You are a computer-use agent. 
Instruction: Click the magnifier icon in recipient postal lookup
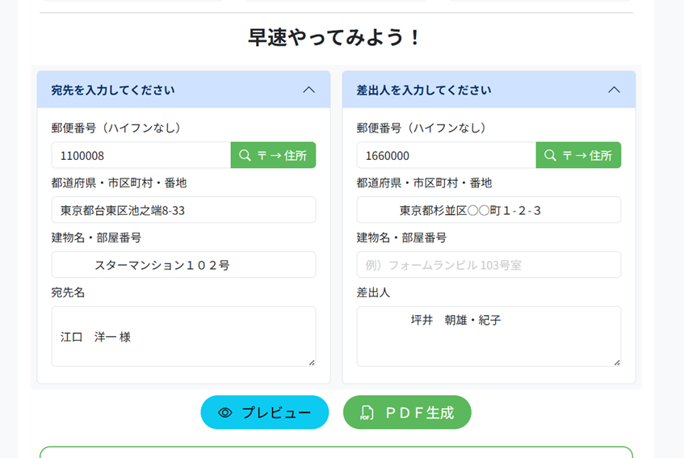click(245, 155)
